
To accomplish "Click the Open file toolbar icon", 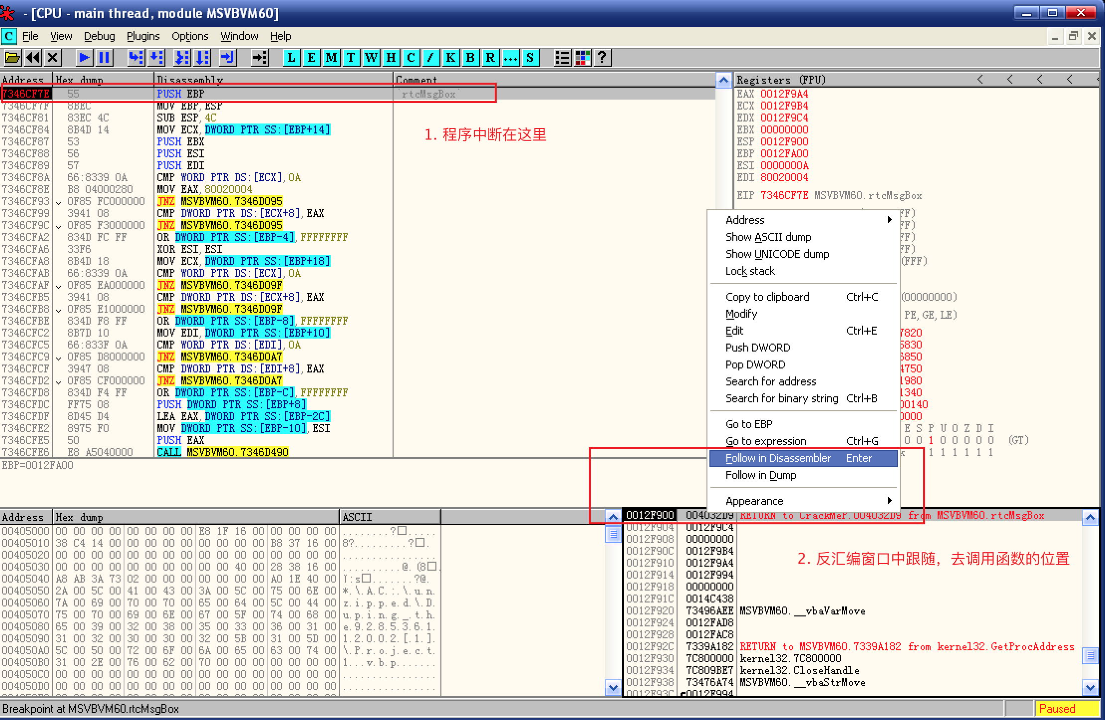I will (x=12, y=58).
